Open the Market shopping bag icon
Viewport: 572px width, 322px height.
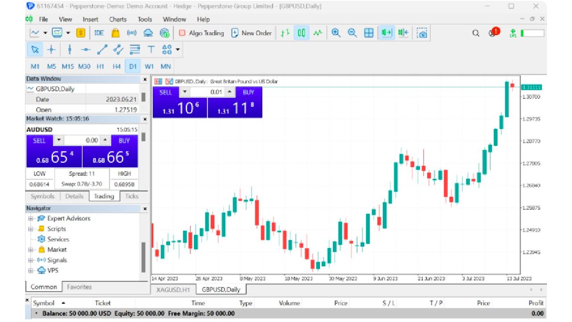[x=115, y=33]
